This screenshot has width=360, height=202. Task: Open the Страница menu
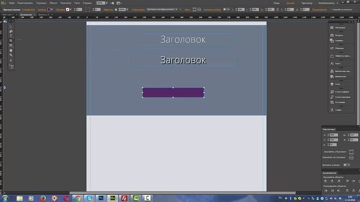(41, 3)
